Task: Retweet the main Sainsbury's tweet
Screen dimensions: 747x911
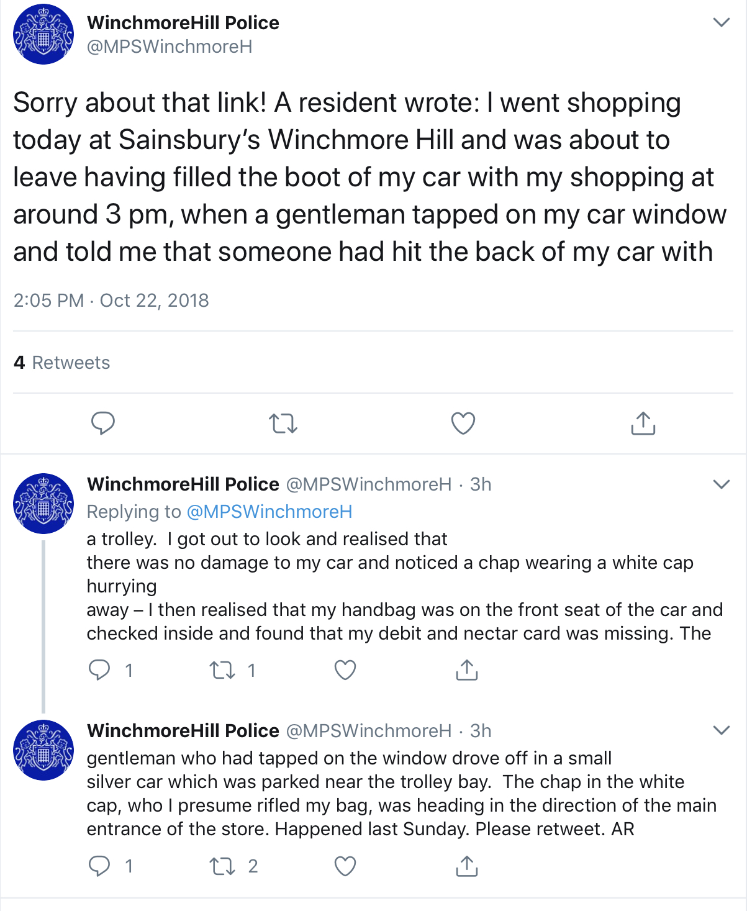Action: [x=283, y=424]
